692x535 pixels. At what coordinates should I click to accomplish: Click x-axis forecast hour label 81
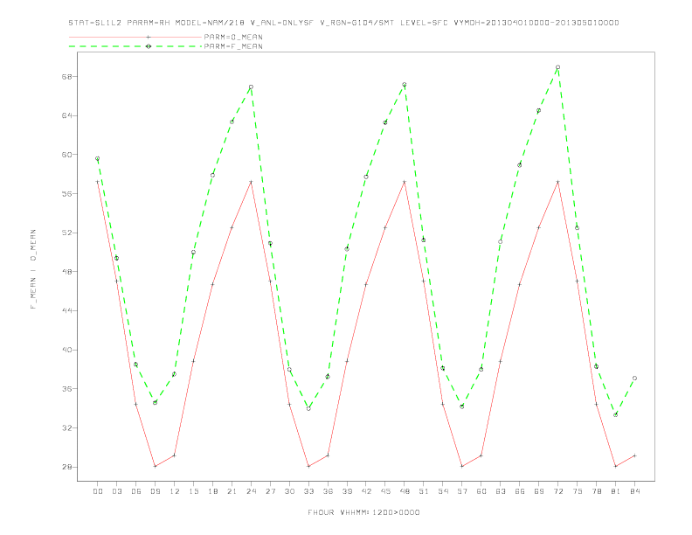tap(616, 491)
